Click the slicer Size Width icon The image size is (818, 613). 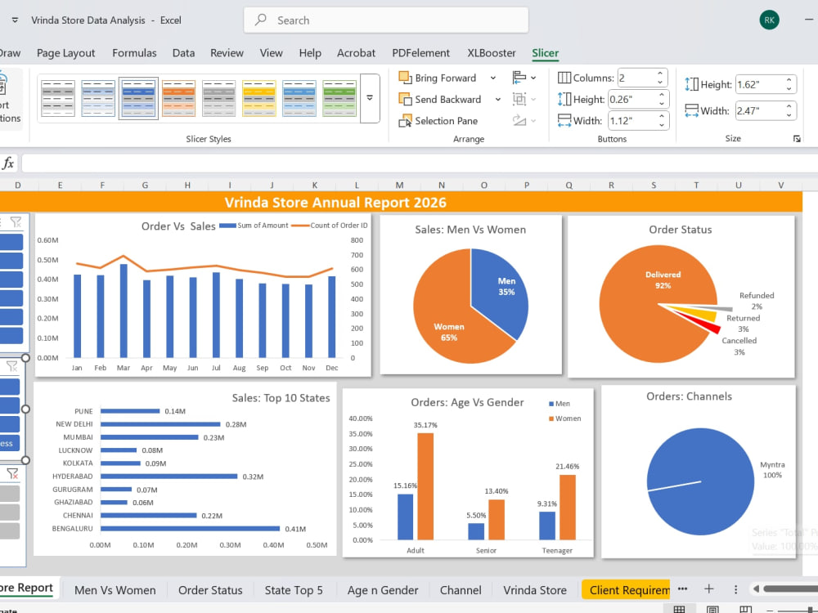click(x=690, y=110)
